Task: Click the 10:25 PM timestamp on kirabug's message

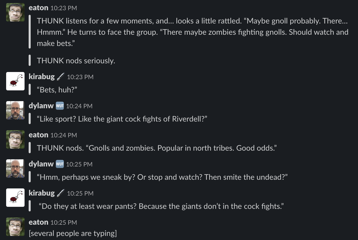Action: pos(80,194)
